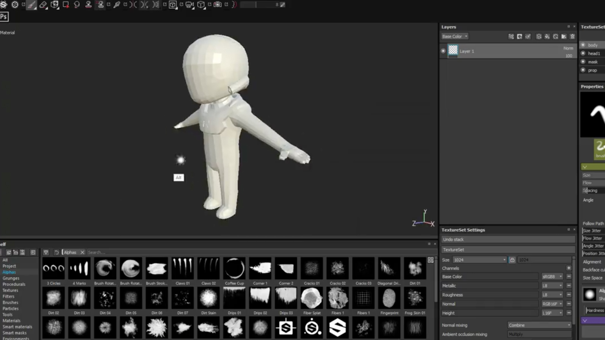Select the prop texture set radio

(x=583, y=70)
